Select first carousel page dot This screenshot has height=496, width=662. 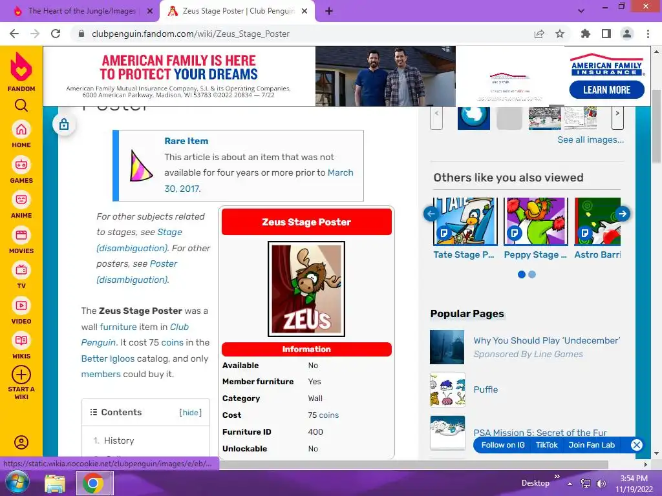coord(522,274)
